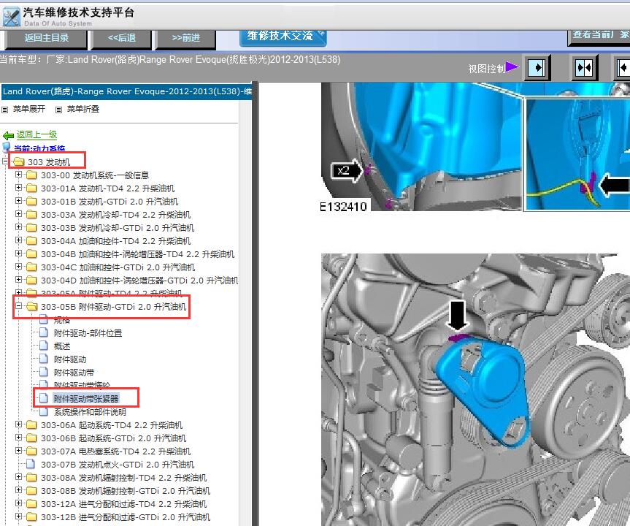Screen dimensions: 630x526
Task: Follow the 返回上一级 link
Action: pos(37,134)
